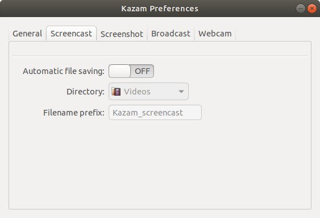The image size is (320, 218).
Task: Click the OFF text on the switch
Action: [142, 71]
